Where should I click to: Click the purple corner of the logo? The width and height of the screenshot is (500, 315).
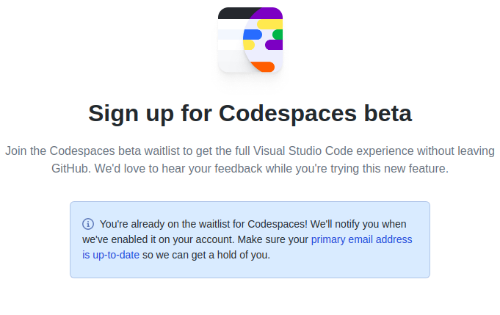[x=269, y=12]
